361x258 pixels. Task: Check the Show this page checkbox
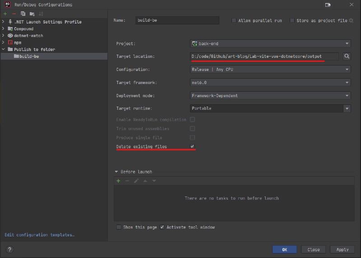119,227
